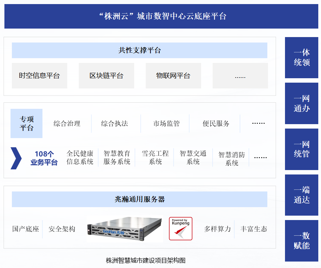Click the 多样算力 label

click(x=217, y=229)
